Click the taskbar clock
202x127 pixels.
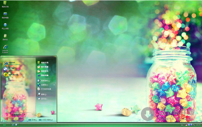(x=198, y=125)
